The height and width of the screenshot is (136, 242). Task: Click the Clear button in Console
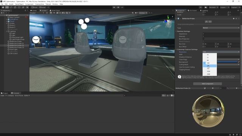[3, 96]
